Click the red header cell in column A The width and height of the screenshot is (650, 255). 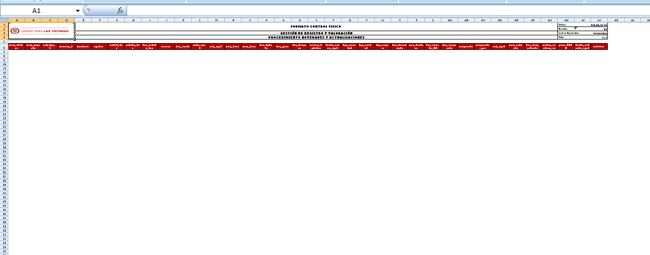coord(17,47)
